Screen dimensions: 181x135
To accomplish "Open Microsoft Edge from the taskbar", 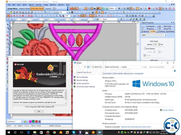I will coord(28,132).
